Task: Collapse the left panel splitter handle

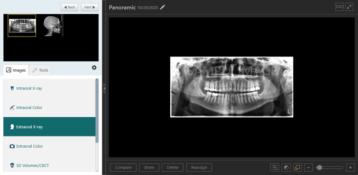Action: tap(104, 87)
